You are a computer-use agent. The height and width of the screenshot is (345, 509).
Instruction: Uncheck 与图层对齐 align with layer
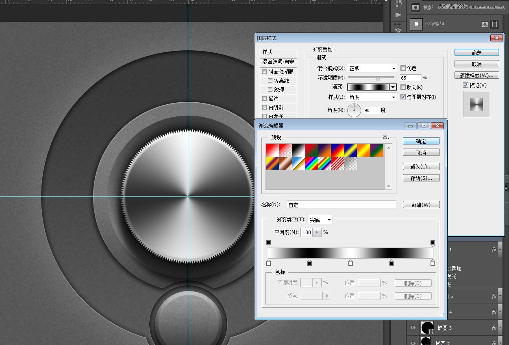pos(403,97)
